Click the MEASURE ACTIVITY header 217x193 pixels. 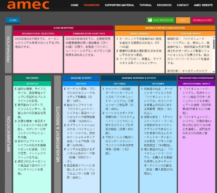pos(81,78)
